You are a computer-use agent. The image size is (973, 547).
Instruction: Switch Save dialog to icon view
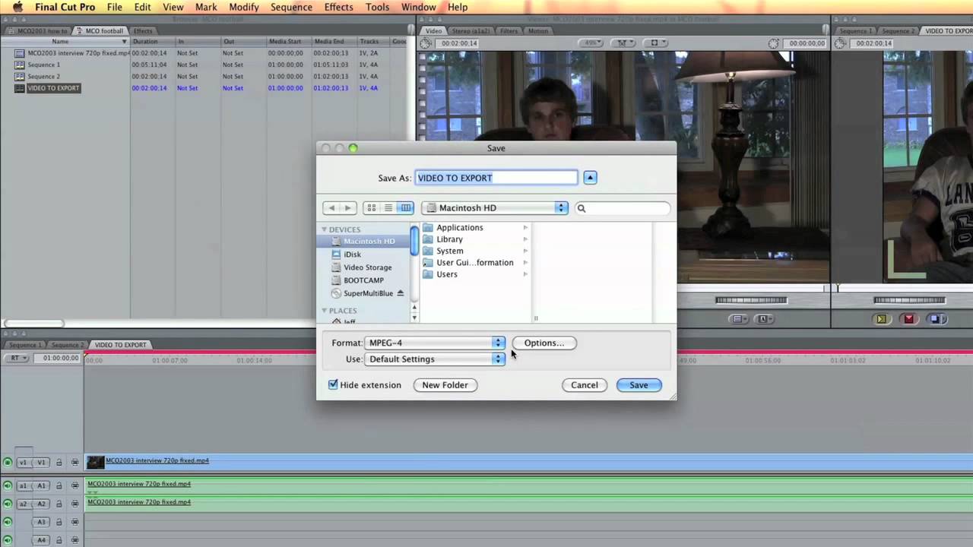pos(371,208)
